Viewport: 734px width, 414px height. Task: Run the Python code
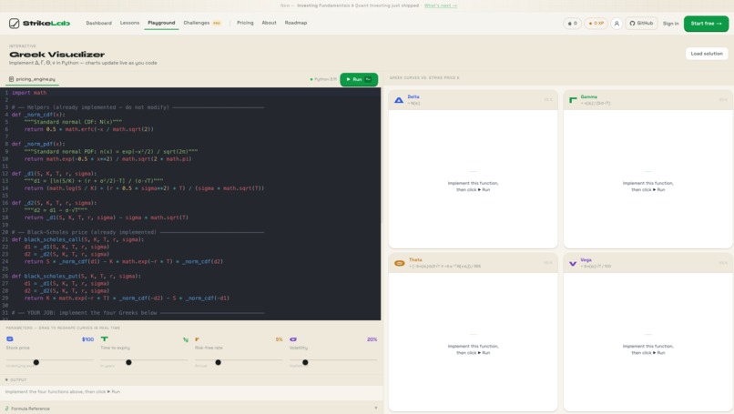pyautogui.click(x=359, y=79)
